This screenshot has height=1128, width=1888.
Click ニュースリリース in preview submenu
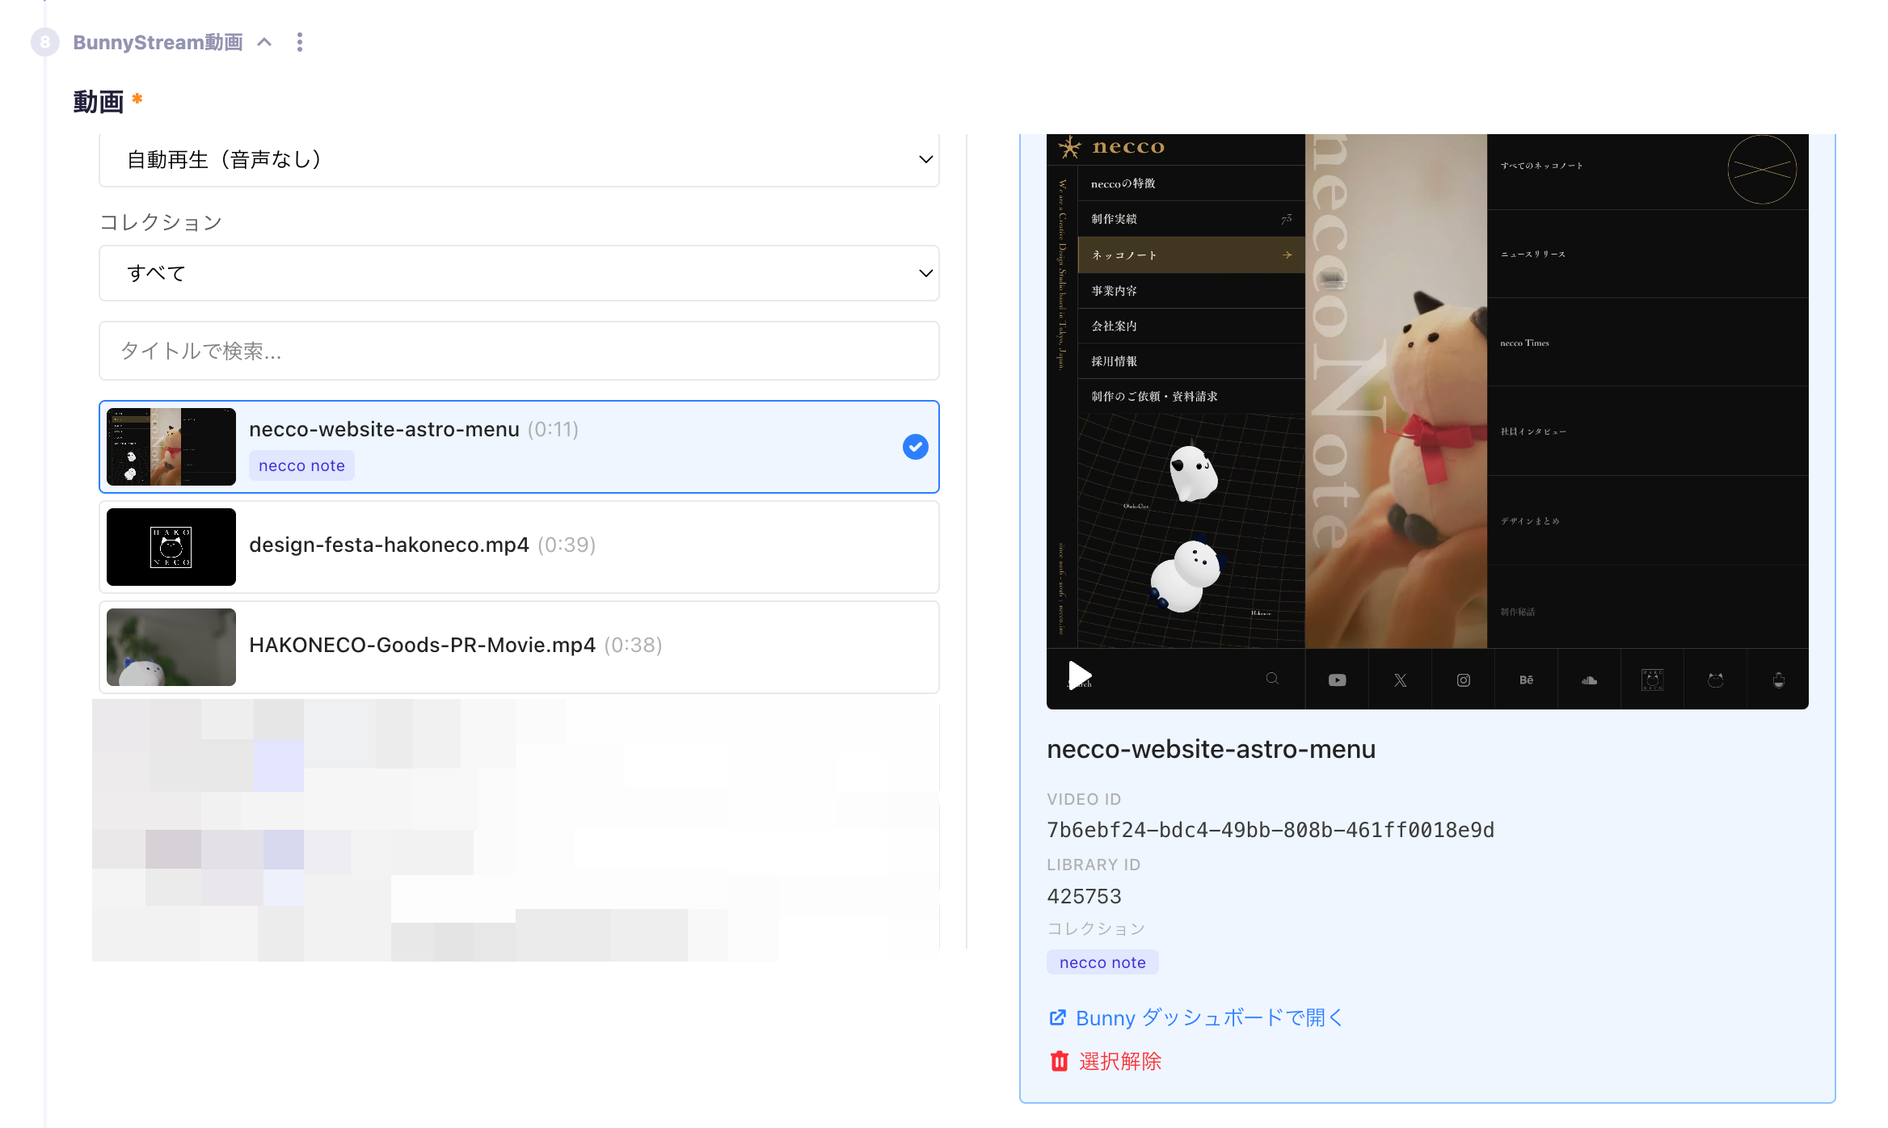pyautogui.click(x=1532, y=254)
